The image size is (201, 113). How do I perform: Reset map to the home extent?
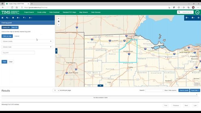[x=59, y=21]
